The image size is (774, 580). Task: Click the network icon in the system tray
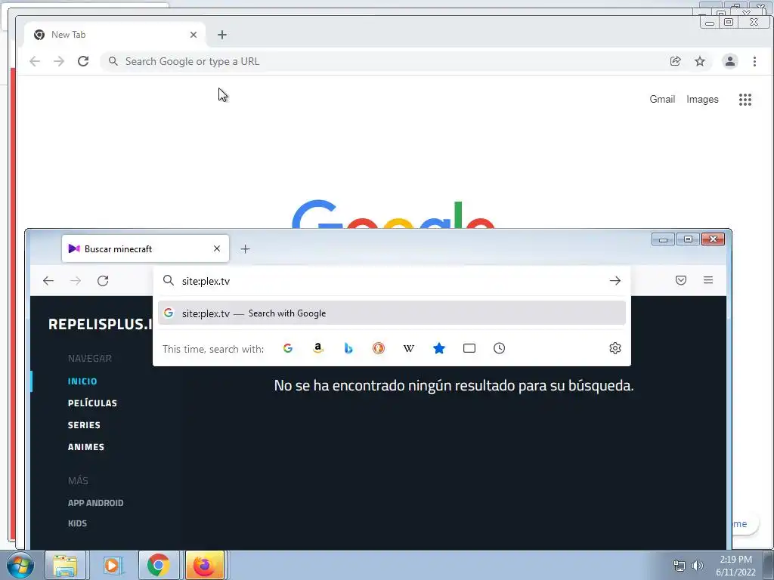680,566
